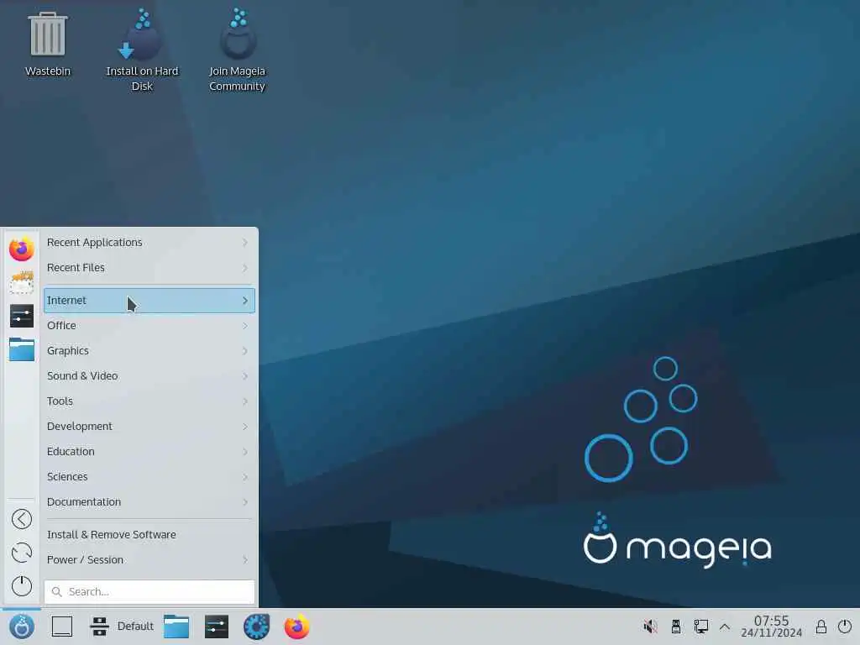860x645 pixels.
Task: Open the Sound & Video category
Action: click(149, 376)
